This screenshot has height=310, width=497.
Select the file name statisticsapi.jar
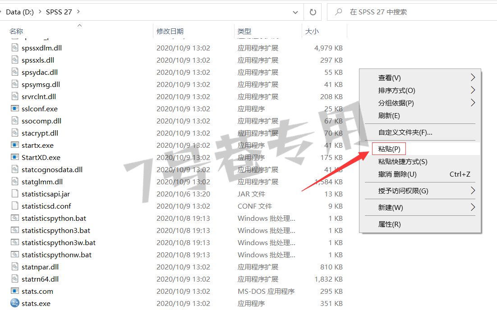46,194
